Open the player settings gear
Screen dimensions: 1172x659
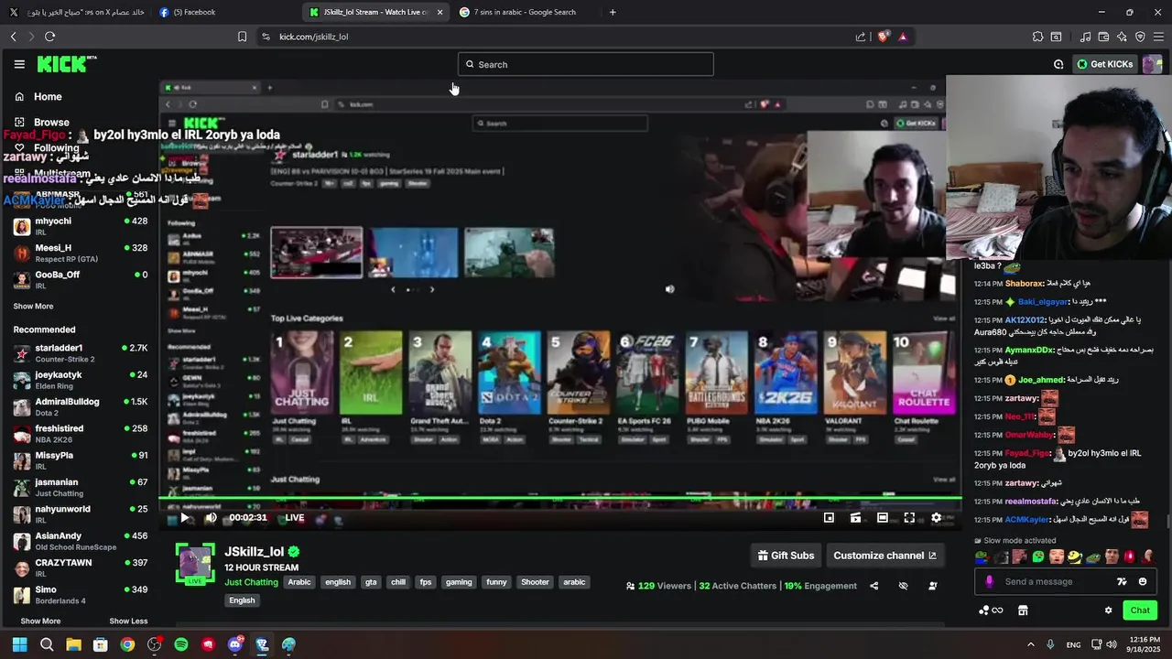pyautogui.click(x=936, y=517)
